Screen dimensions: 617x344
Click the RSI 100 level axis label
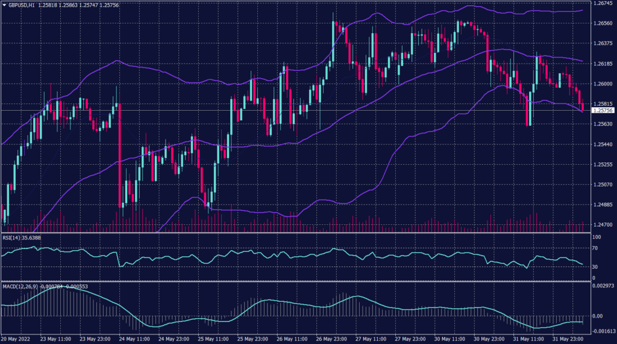pyautogui.click(x=595, y=238)
